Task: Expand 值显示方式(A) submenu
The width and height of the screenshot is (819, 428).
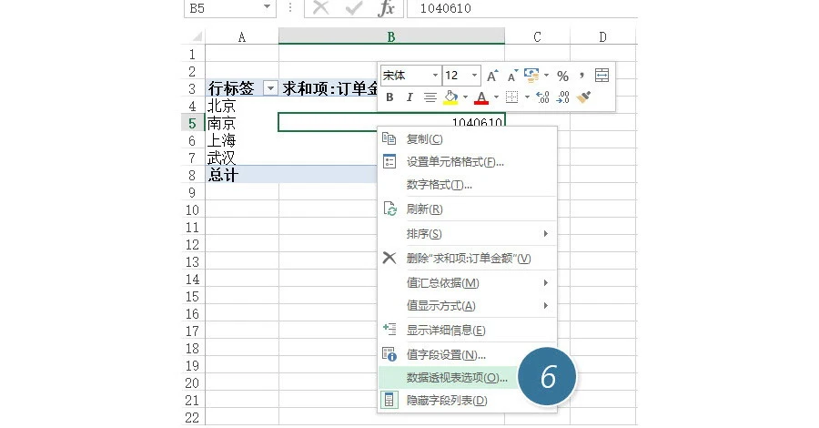Action: coord(467,305)
